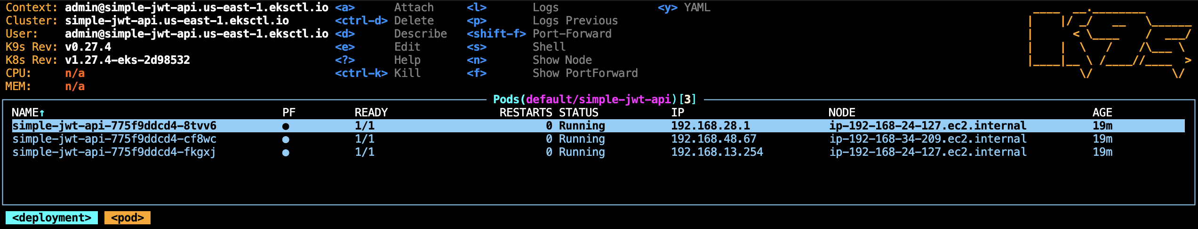The height and width of the screenshot is (229, 1198).
Task: Click the port-forward dot for pod fkgxj
Action: [x=286, y=153]
